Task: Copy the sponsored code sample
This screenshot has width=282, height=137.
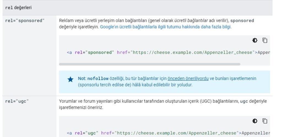Action: point(265,40)
